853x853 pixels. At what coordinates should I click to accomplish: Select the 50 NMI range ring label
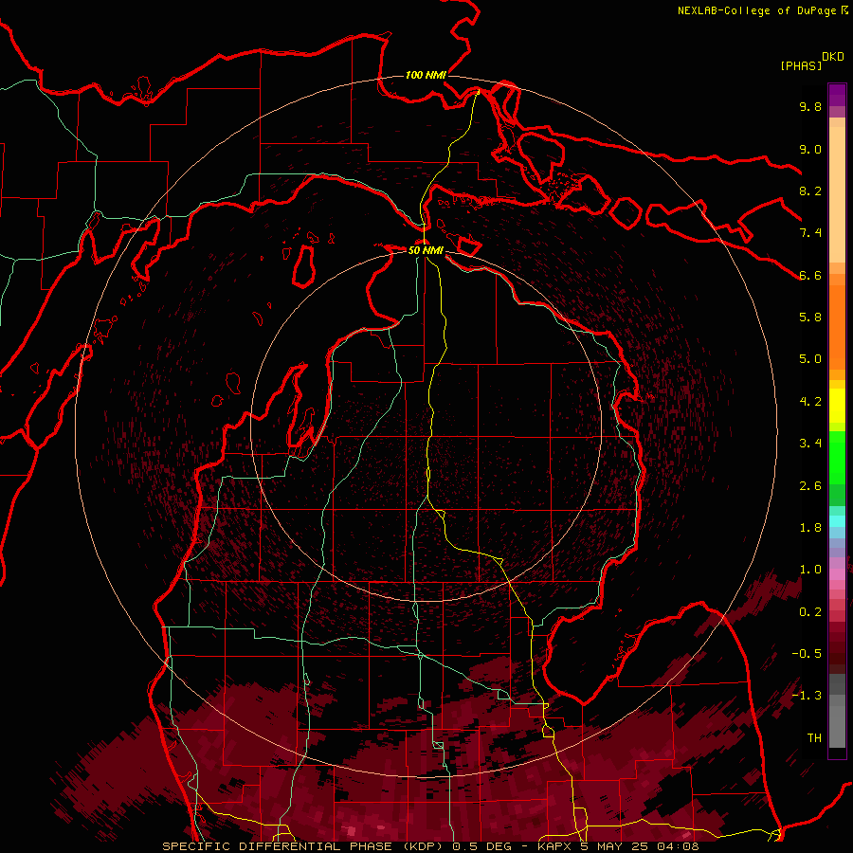click(x=426, y=250)
